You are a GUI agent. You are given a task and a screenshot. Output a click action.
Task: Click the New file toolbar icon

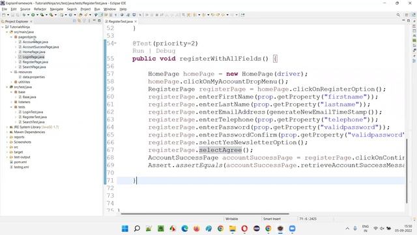[x=4, y=15]
